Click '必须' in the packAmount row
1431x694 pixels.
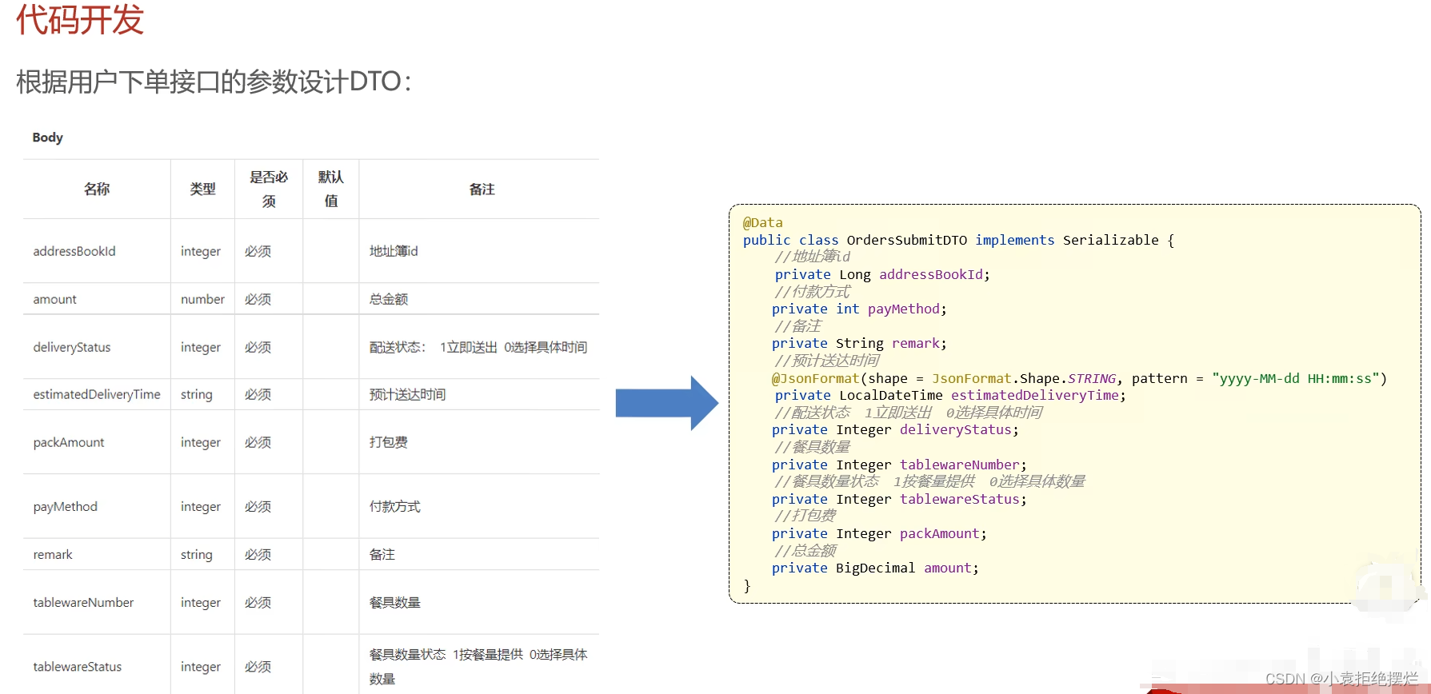(258, 442)
